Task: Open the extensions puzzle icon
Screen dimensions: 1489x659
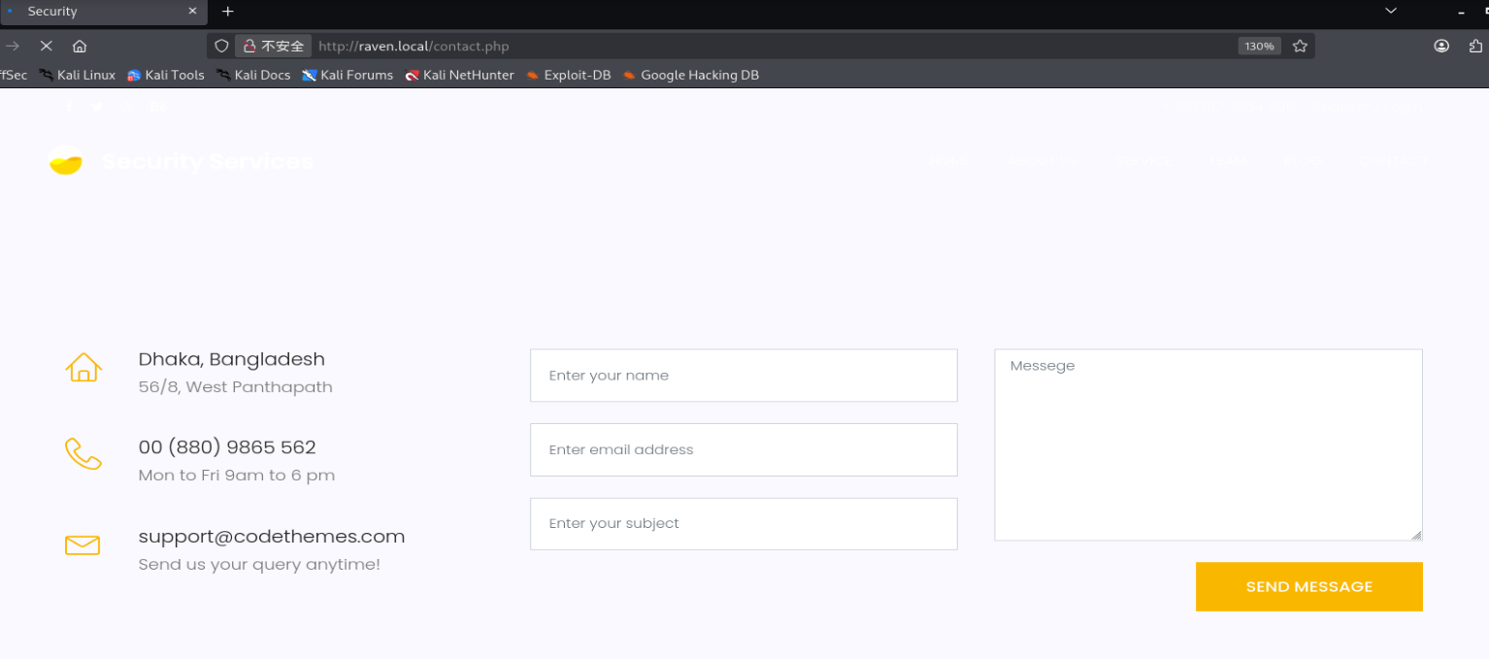Action: pos(1476,46)
